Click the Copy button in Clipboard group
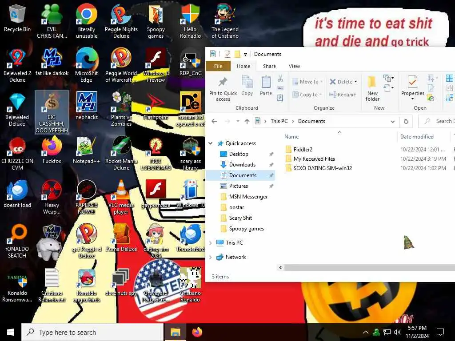 [x=247, y=86]
